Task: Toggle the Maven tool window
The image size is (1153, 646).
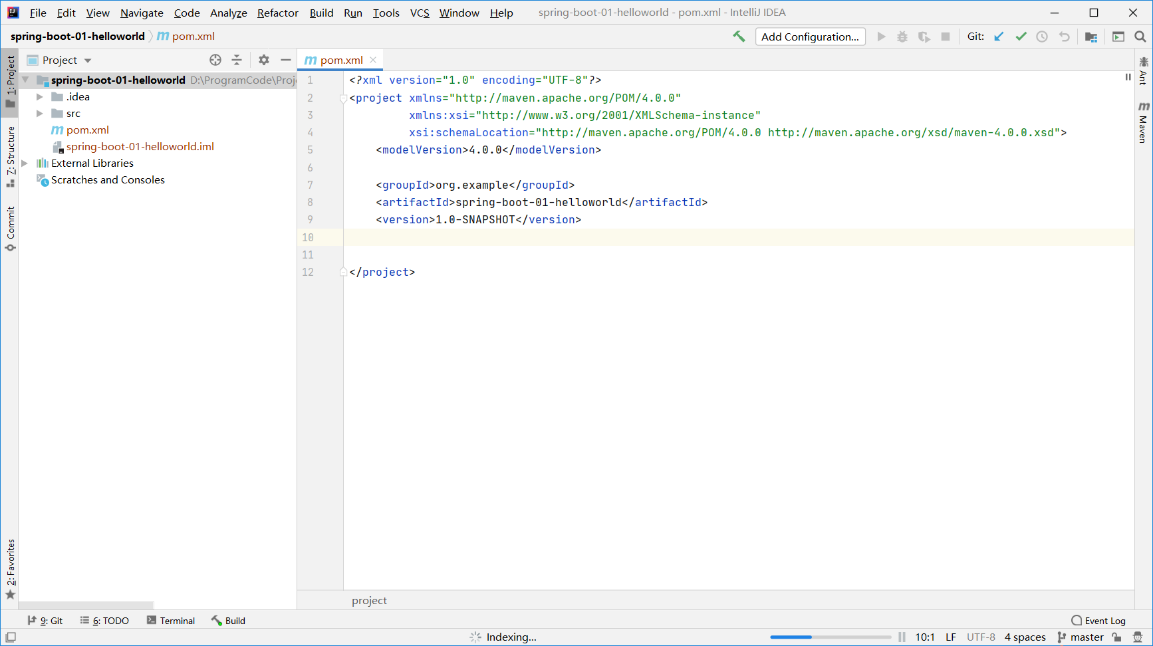Action: [x=1143, y=123]
